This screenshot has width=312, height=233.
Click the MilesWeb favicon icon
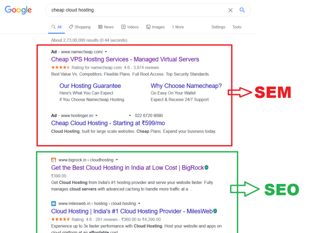click(53, 203)
